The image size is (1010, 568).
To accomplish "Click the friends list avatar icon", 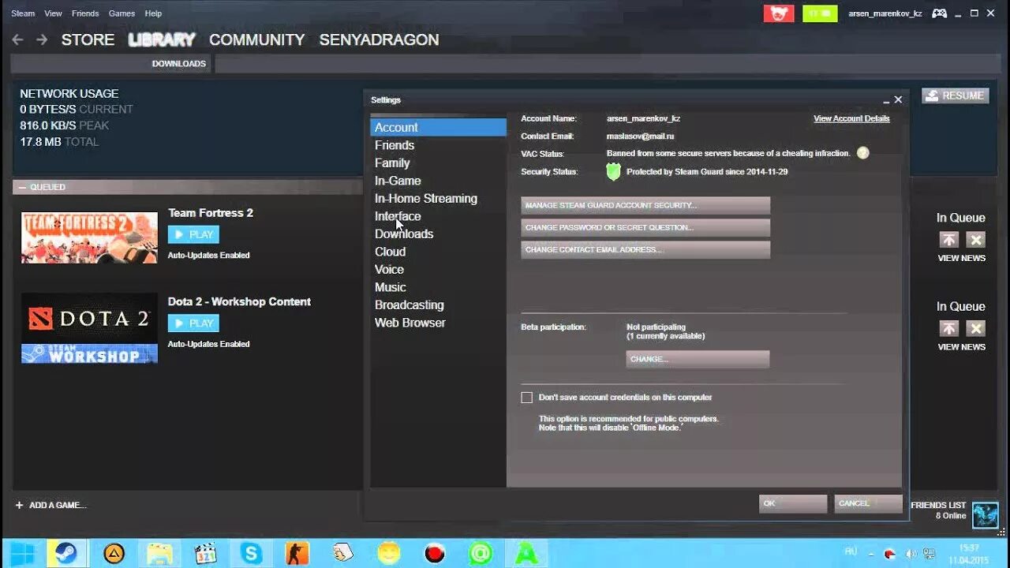I will point(985,515).
